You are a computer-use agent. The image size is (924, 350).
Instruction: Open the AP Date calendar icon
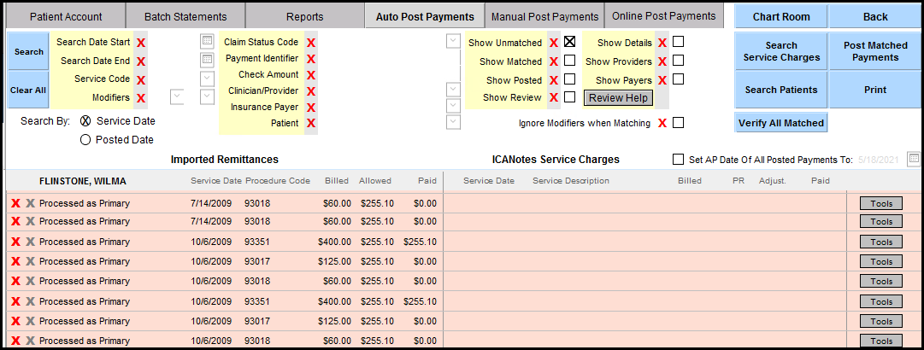pos(914,159)
